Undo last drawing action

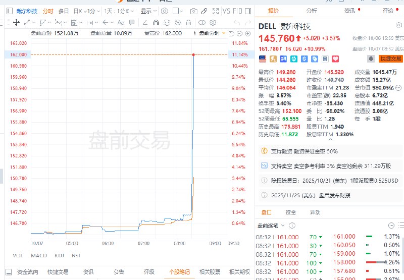[x=237, y=23]
